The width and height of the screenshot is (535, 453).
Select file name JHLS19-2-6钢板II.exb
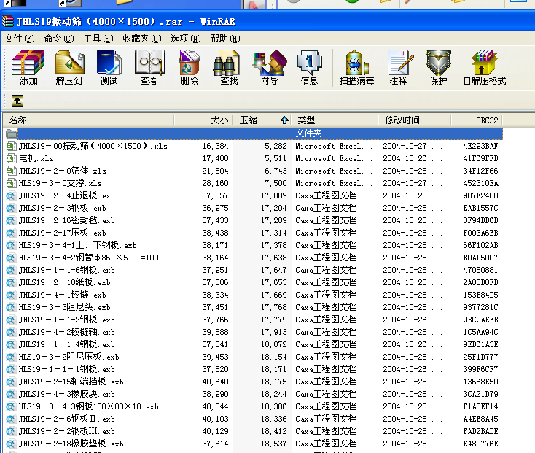tap(66, 419)
